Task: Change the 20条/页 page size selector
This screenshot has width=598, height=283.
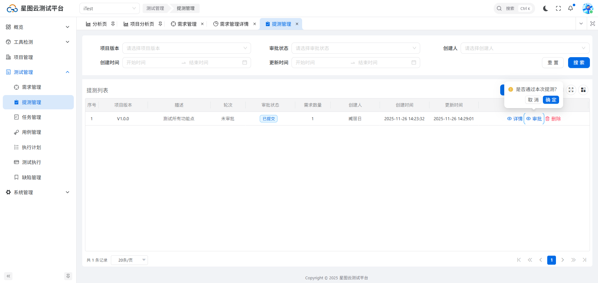Action: tap(129, 260)
